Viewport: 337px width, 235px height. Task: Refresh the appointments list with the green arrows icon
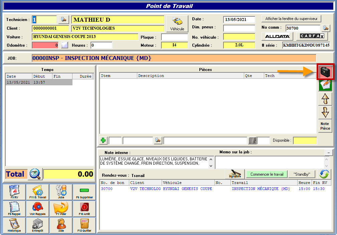[x=324, y=174]
